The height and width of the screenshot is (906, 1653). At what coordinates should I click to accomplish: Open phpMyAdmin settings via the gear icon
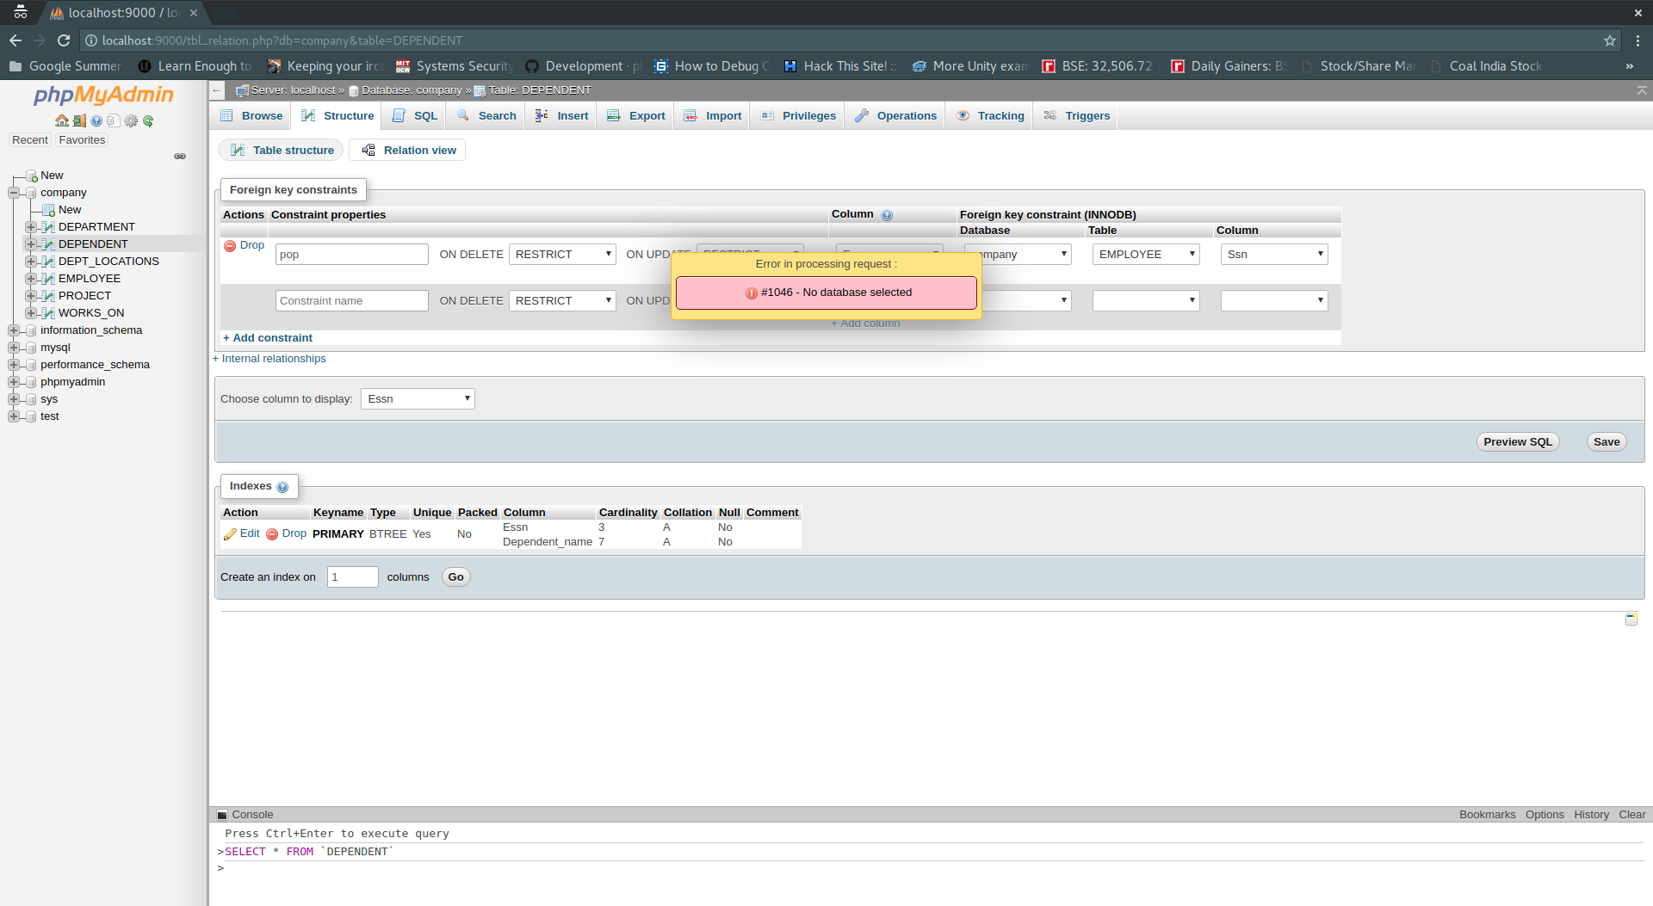(x=130, y=120)
